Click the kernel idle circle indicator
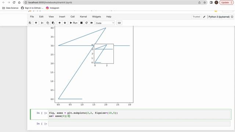 tap(232, 17)
